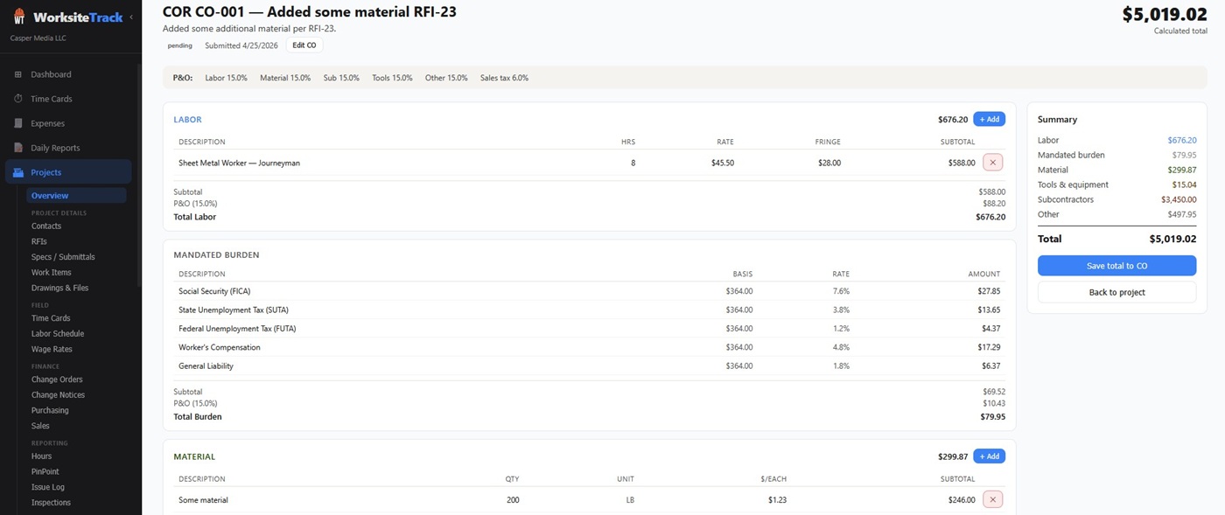Open the Labor Schedule page
The height and width of the screenshot is (515, 1225).
[x=58, y=334]
